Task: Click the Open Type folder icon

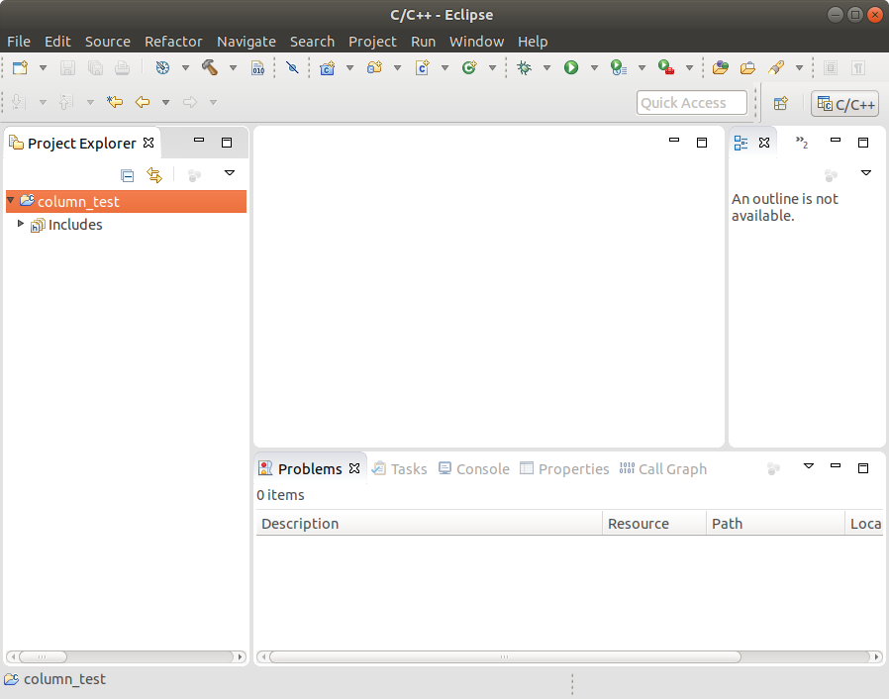Action: [747, 68]
